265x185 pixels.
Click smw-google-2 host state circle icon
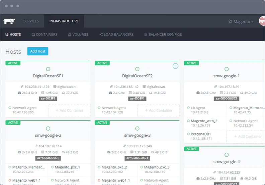click(x=48, y=128)
